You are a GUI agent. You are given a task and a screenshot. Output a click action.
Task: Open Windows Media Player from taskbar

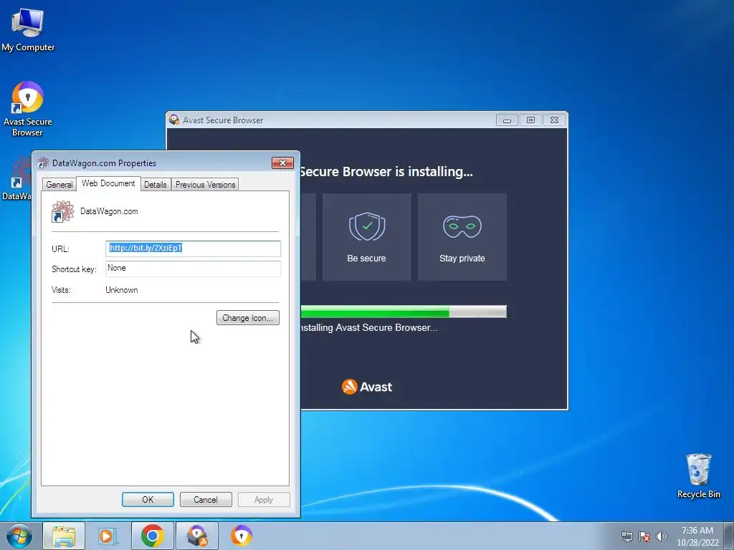click(108, 536)
